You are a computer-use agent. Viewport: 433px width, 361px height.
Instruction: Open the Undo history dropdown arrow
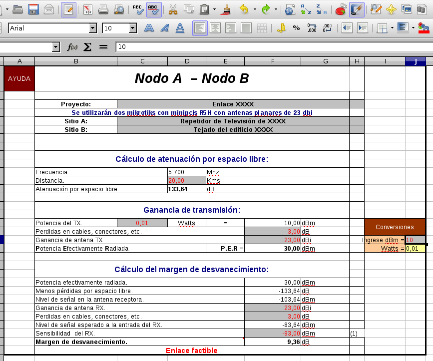pyautogui.click(x=254, y=9)
